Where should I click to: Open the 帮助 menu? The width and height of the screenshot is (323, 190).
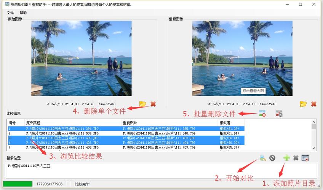(x=23, y=13)
